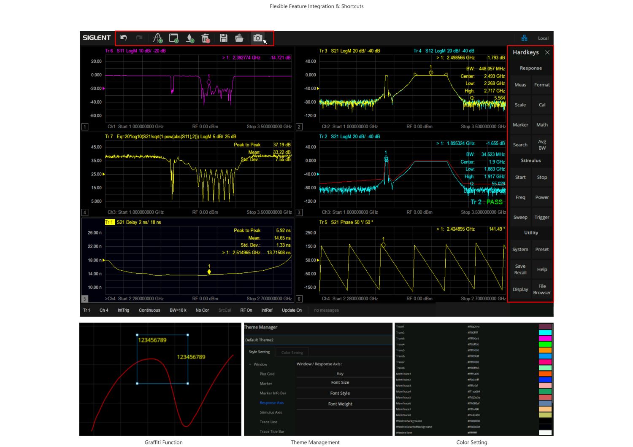Add a new trace with the toolbar icon
This screenshot has height=447, width=633.
(x=157, y=38)
